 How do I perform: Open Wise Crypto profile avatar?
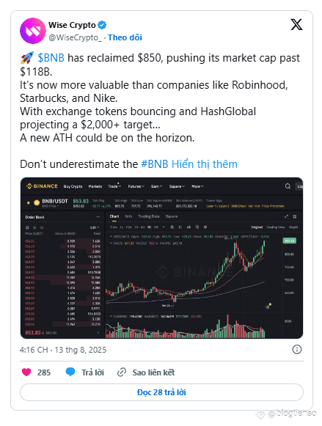click(32, 31)
